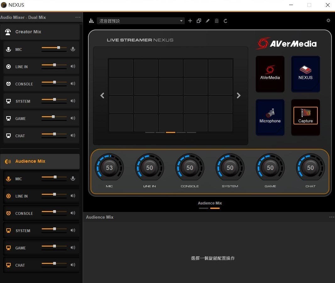Select the MIC knob showing 53

point(109,168)
